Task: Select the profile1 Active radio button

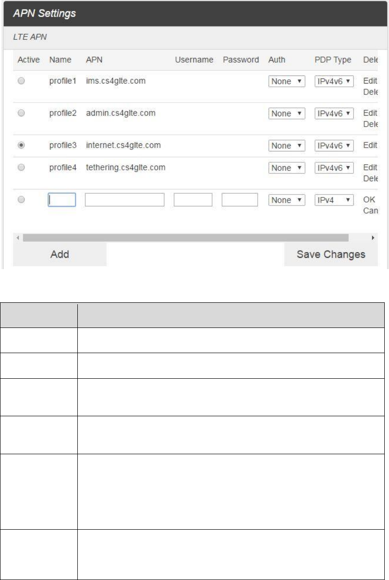Action: (21, 81)
